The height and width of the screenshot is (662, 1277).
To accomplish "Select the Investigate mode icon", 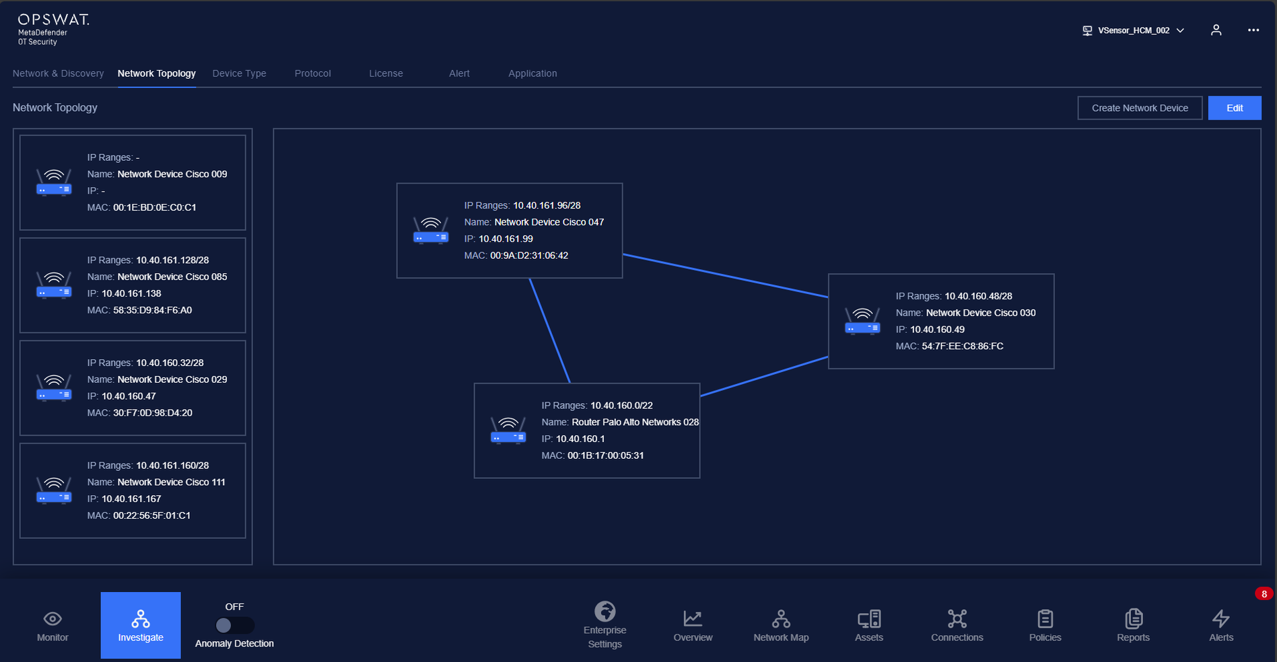I will (x=141, y=618).
